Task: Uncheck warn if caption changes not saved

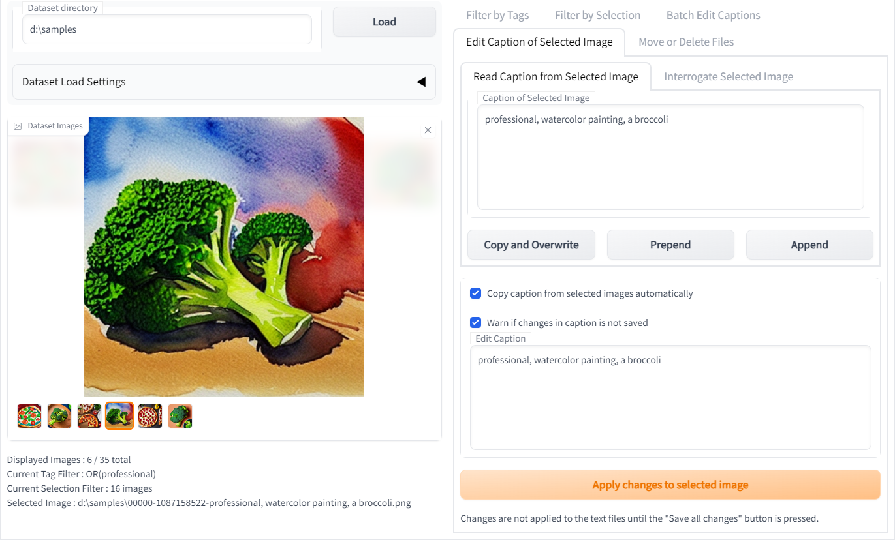Action: (x=476, y=323)
